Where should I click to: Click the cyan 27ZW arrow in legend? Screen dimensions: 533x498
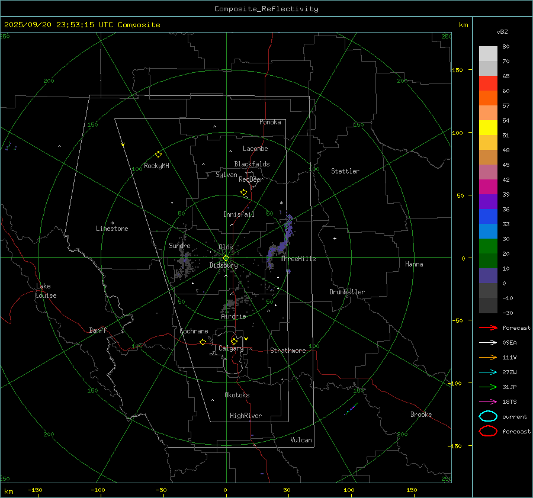tap(488, 372)
